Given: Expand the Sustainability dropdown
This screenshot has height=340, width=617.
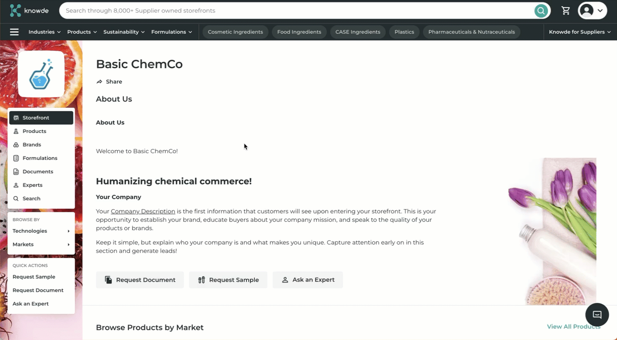Looking at the screenshot, I should coord(124,32).
